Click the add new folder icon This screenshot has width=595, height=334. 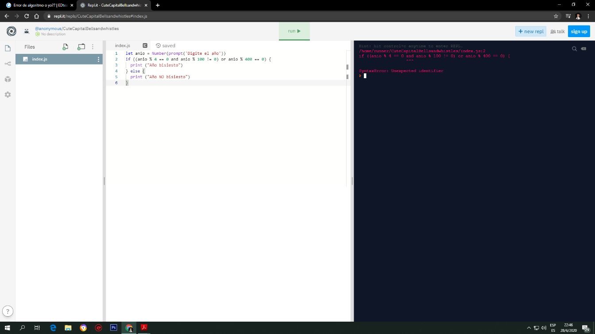pos(81,46)
